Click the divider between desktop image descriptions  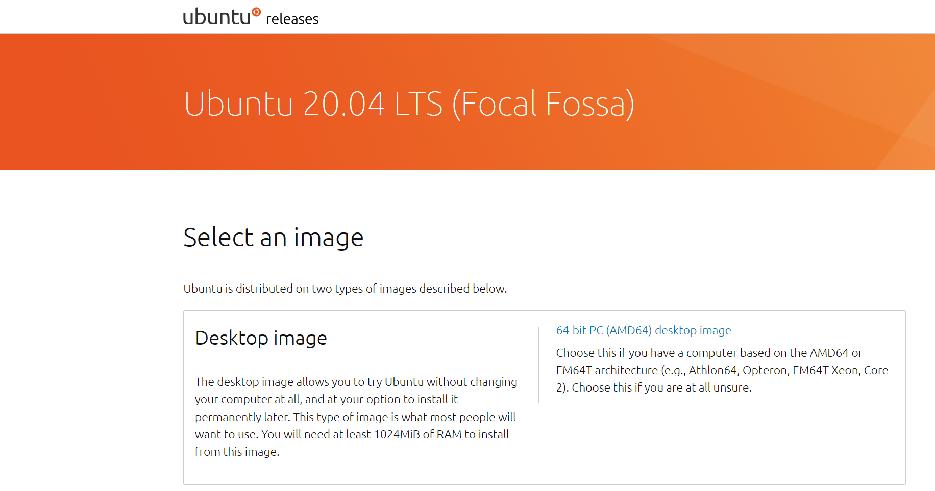point(538,365)
